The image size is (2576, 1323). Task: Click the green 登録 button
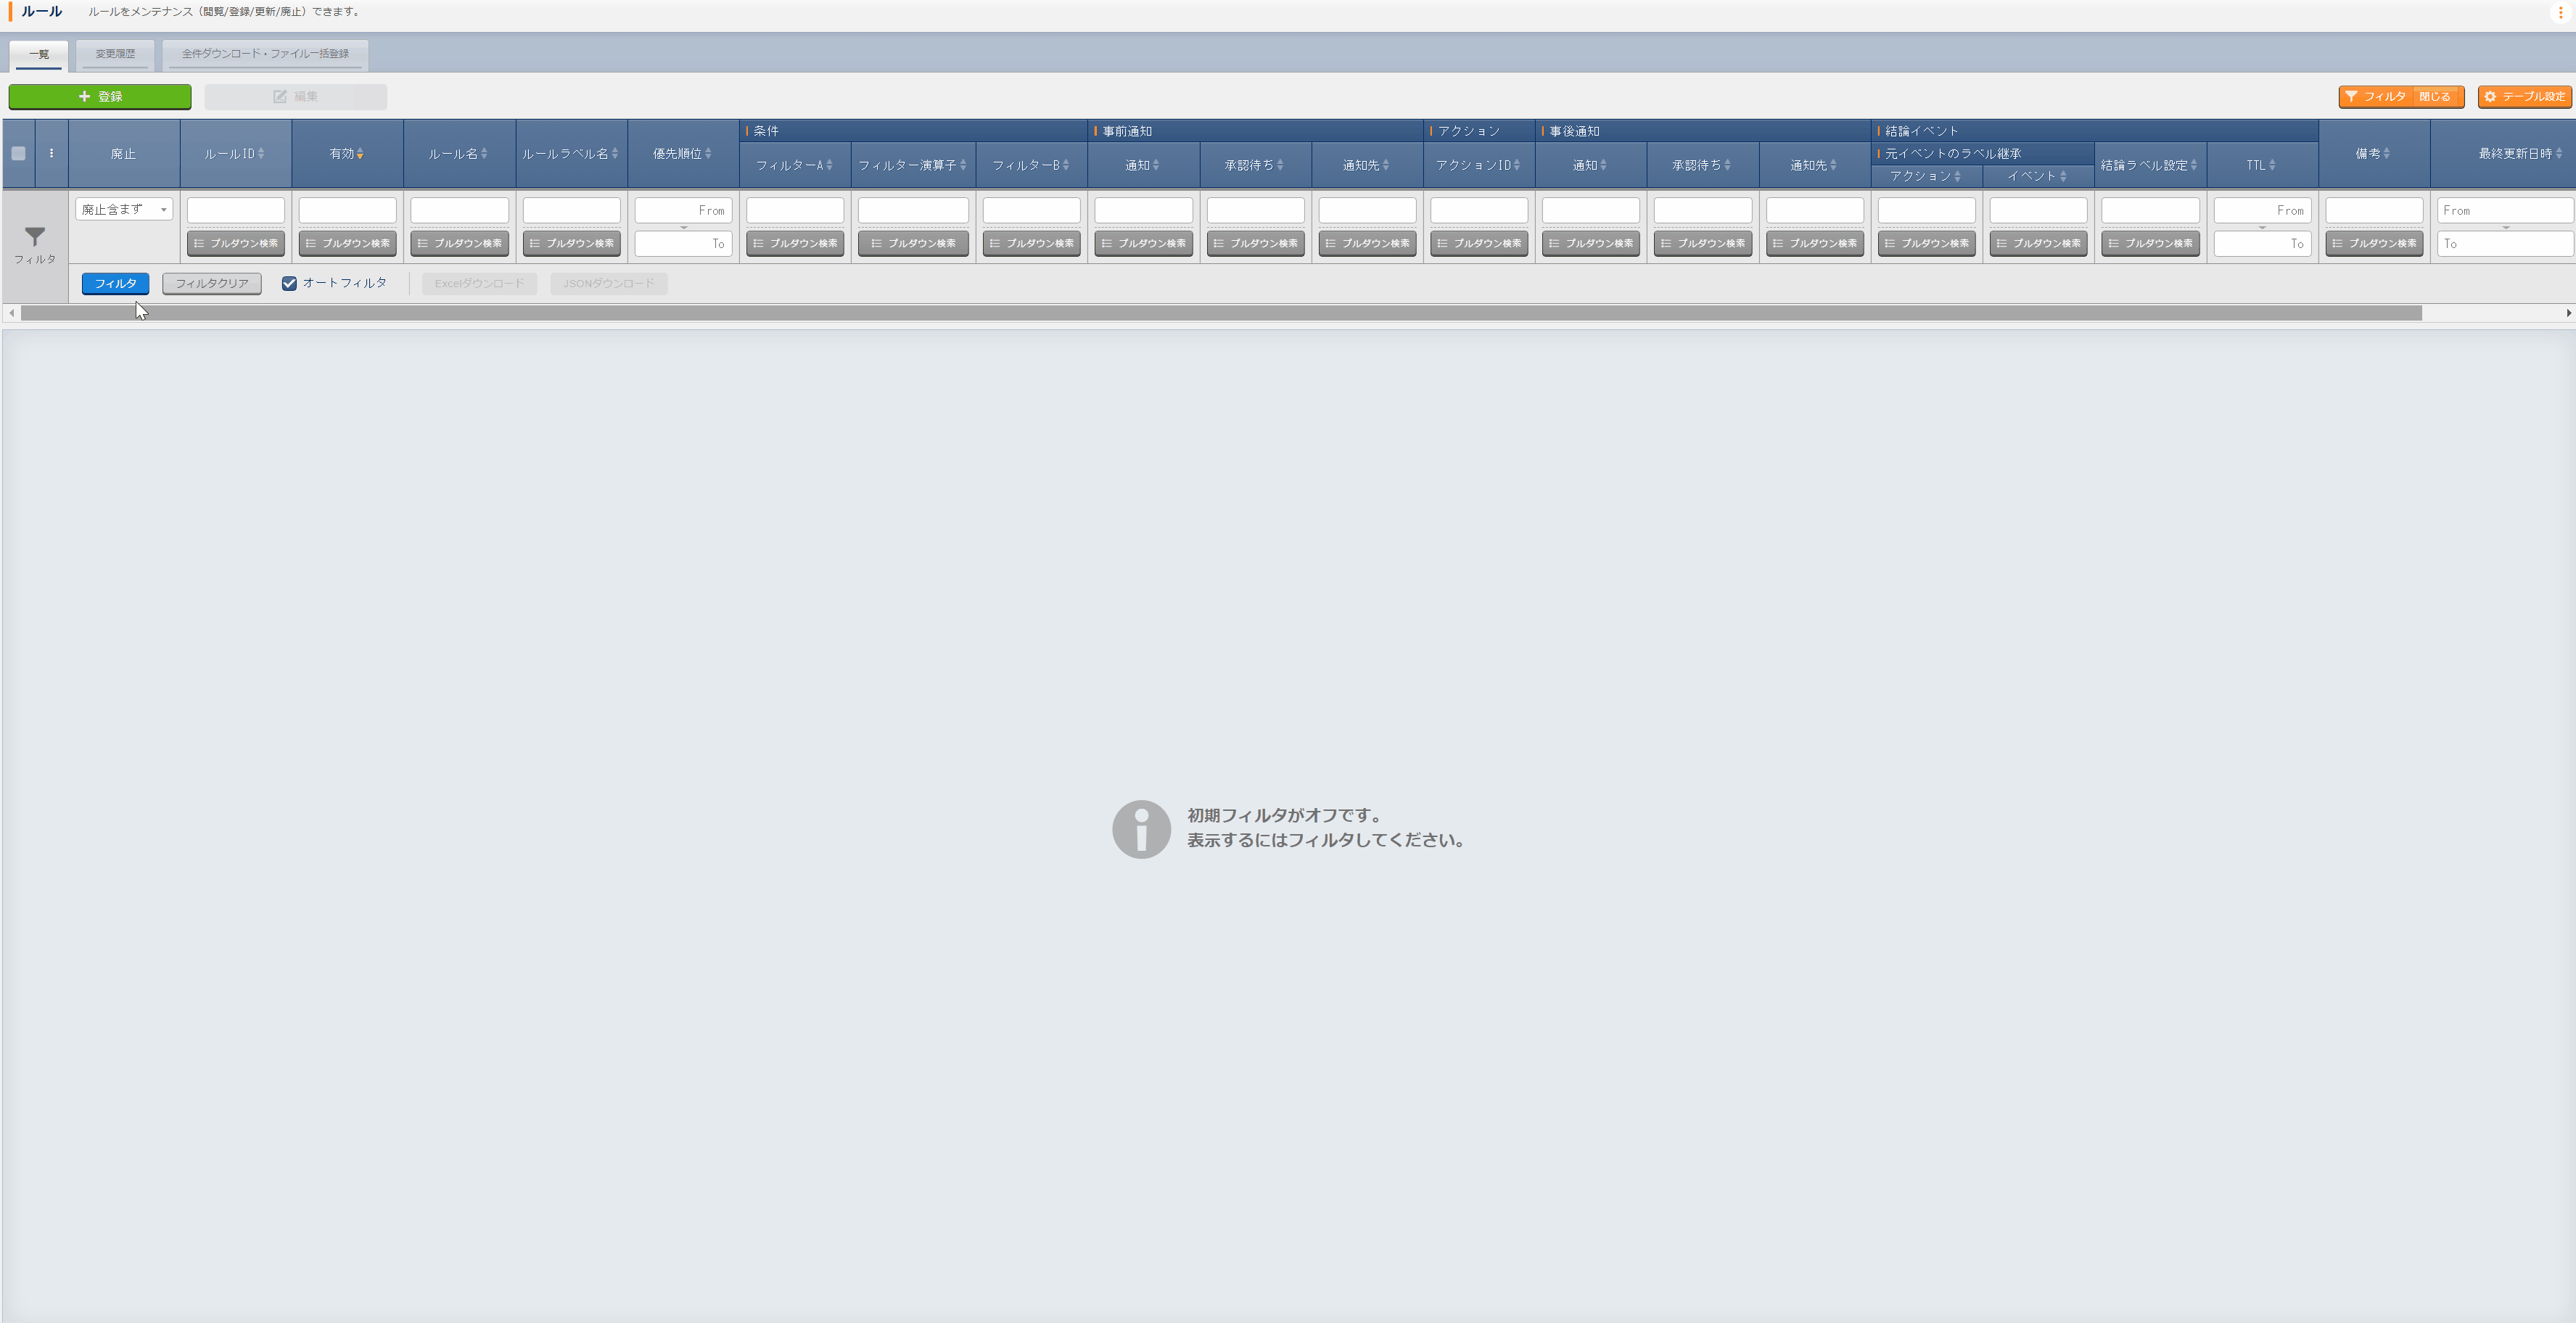point(100,96)
